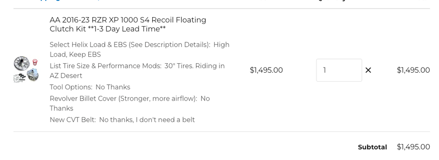
Task: Click the No thanks, I don't need a belt value
Action: (147, 120)
